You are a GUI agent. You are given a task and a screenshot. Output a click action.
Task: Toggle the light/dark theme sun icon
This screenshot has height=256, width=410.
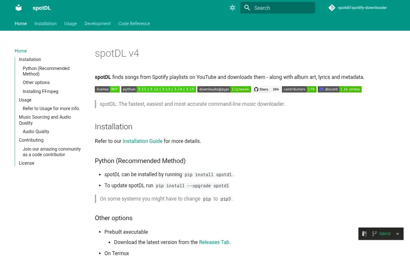pos(232,8)
